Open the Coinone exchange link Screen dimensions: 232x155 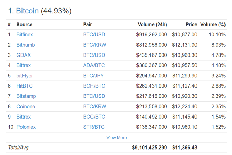[26, 106]
